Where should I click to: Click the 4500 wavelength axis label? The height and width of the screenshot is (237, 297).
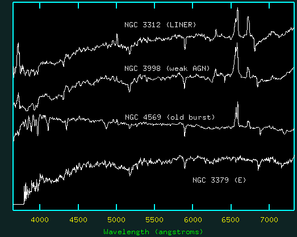[x=78, y=220]
